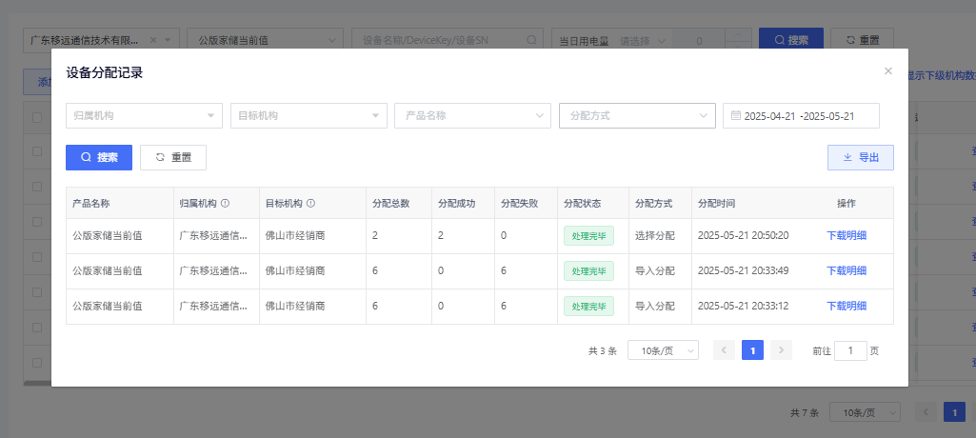This screenshot has height=438, width=976.
Task: Click the info icon beside 归属机构 column header
Action: 226,204
